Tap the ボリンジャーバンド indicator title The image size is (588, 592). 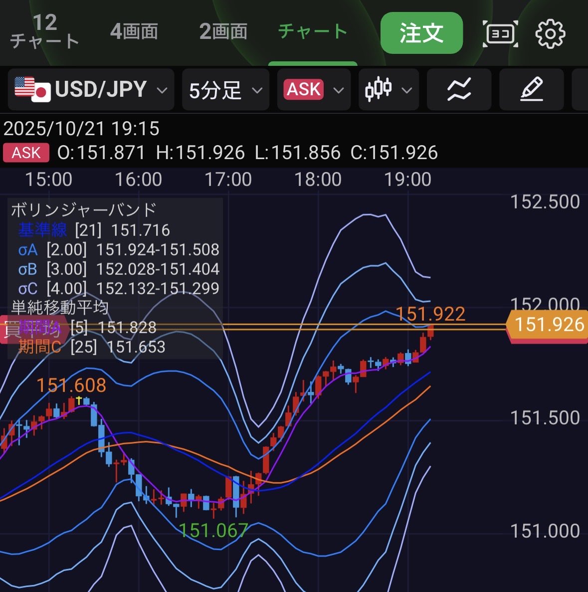[x=84, y=210]
